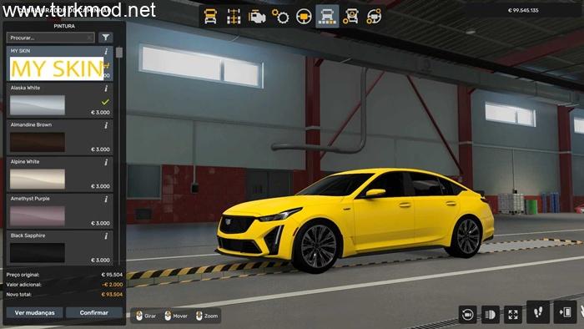Open the steering wheel interior icon
Screen dimensions: 584x329
(304, 17)
